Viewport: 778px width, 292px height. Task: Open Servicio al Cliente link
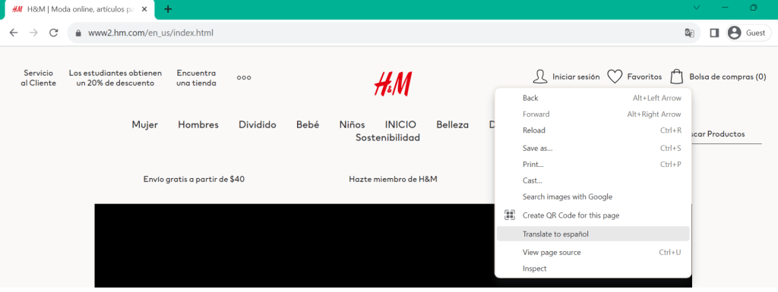click(x=38, y=78)
